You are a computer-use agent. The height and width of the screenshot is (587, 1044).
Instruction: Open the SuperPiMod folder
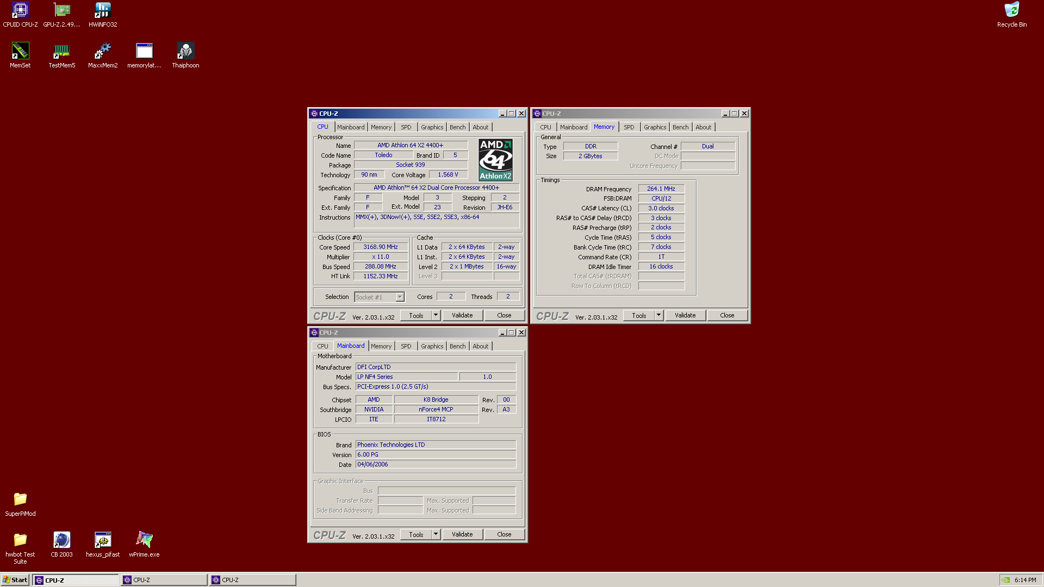click(20, 504)
